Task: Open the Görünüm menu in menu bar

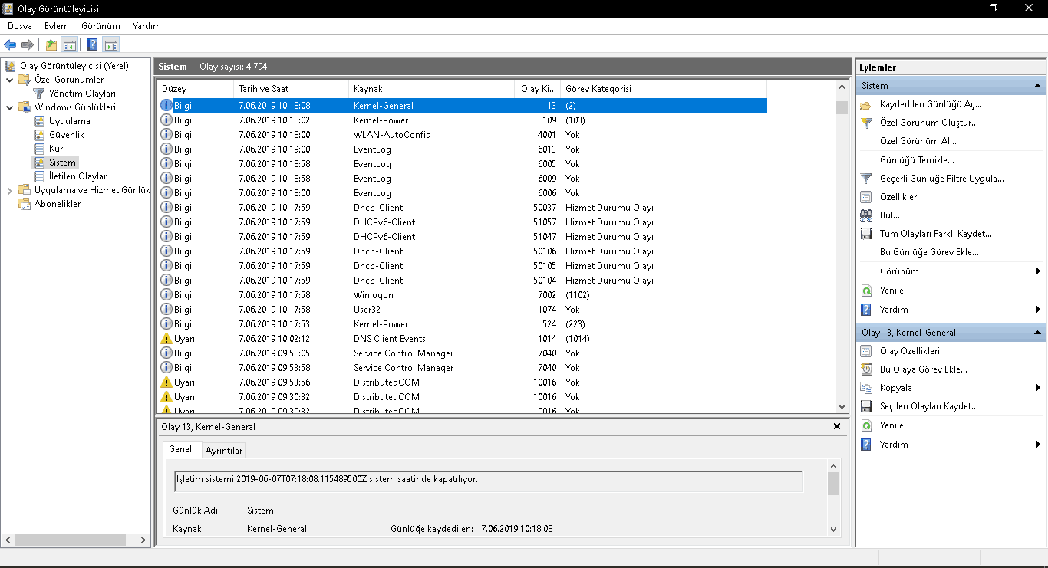Action: click(x=101, y=26)
